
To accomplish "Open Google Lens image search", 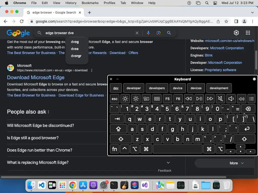I will 158,33.
